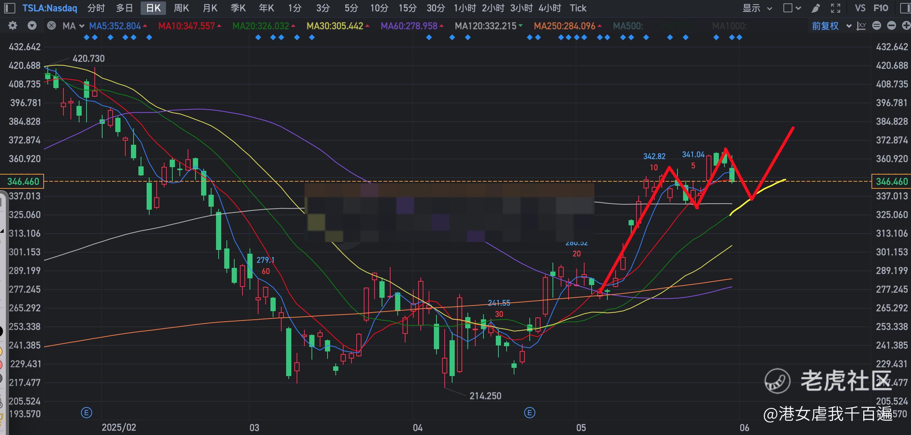Switch to 年K yearly candle tab
This screenshot has width=911, height=435.
coord(266,8)
